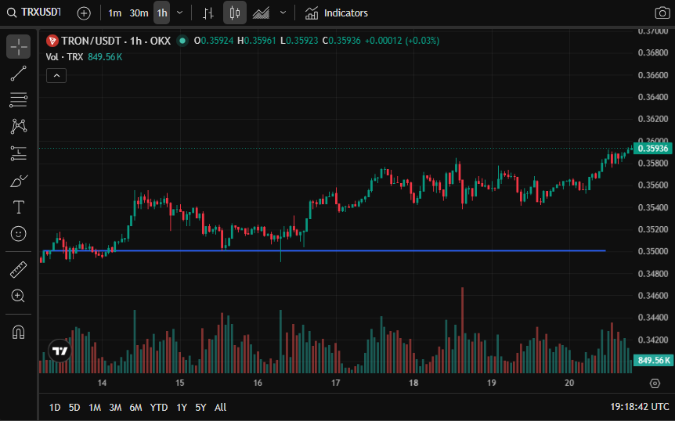This screenshot has height=421, width=675.
Task: Switch to bars chart style
Action: click(x=208, y=13)
